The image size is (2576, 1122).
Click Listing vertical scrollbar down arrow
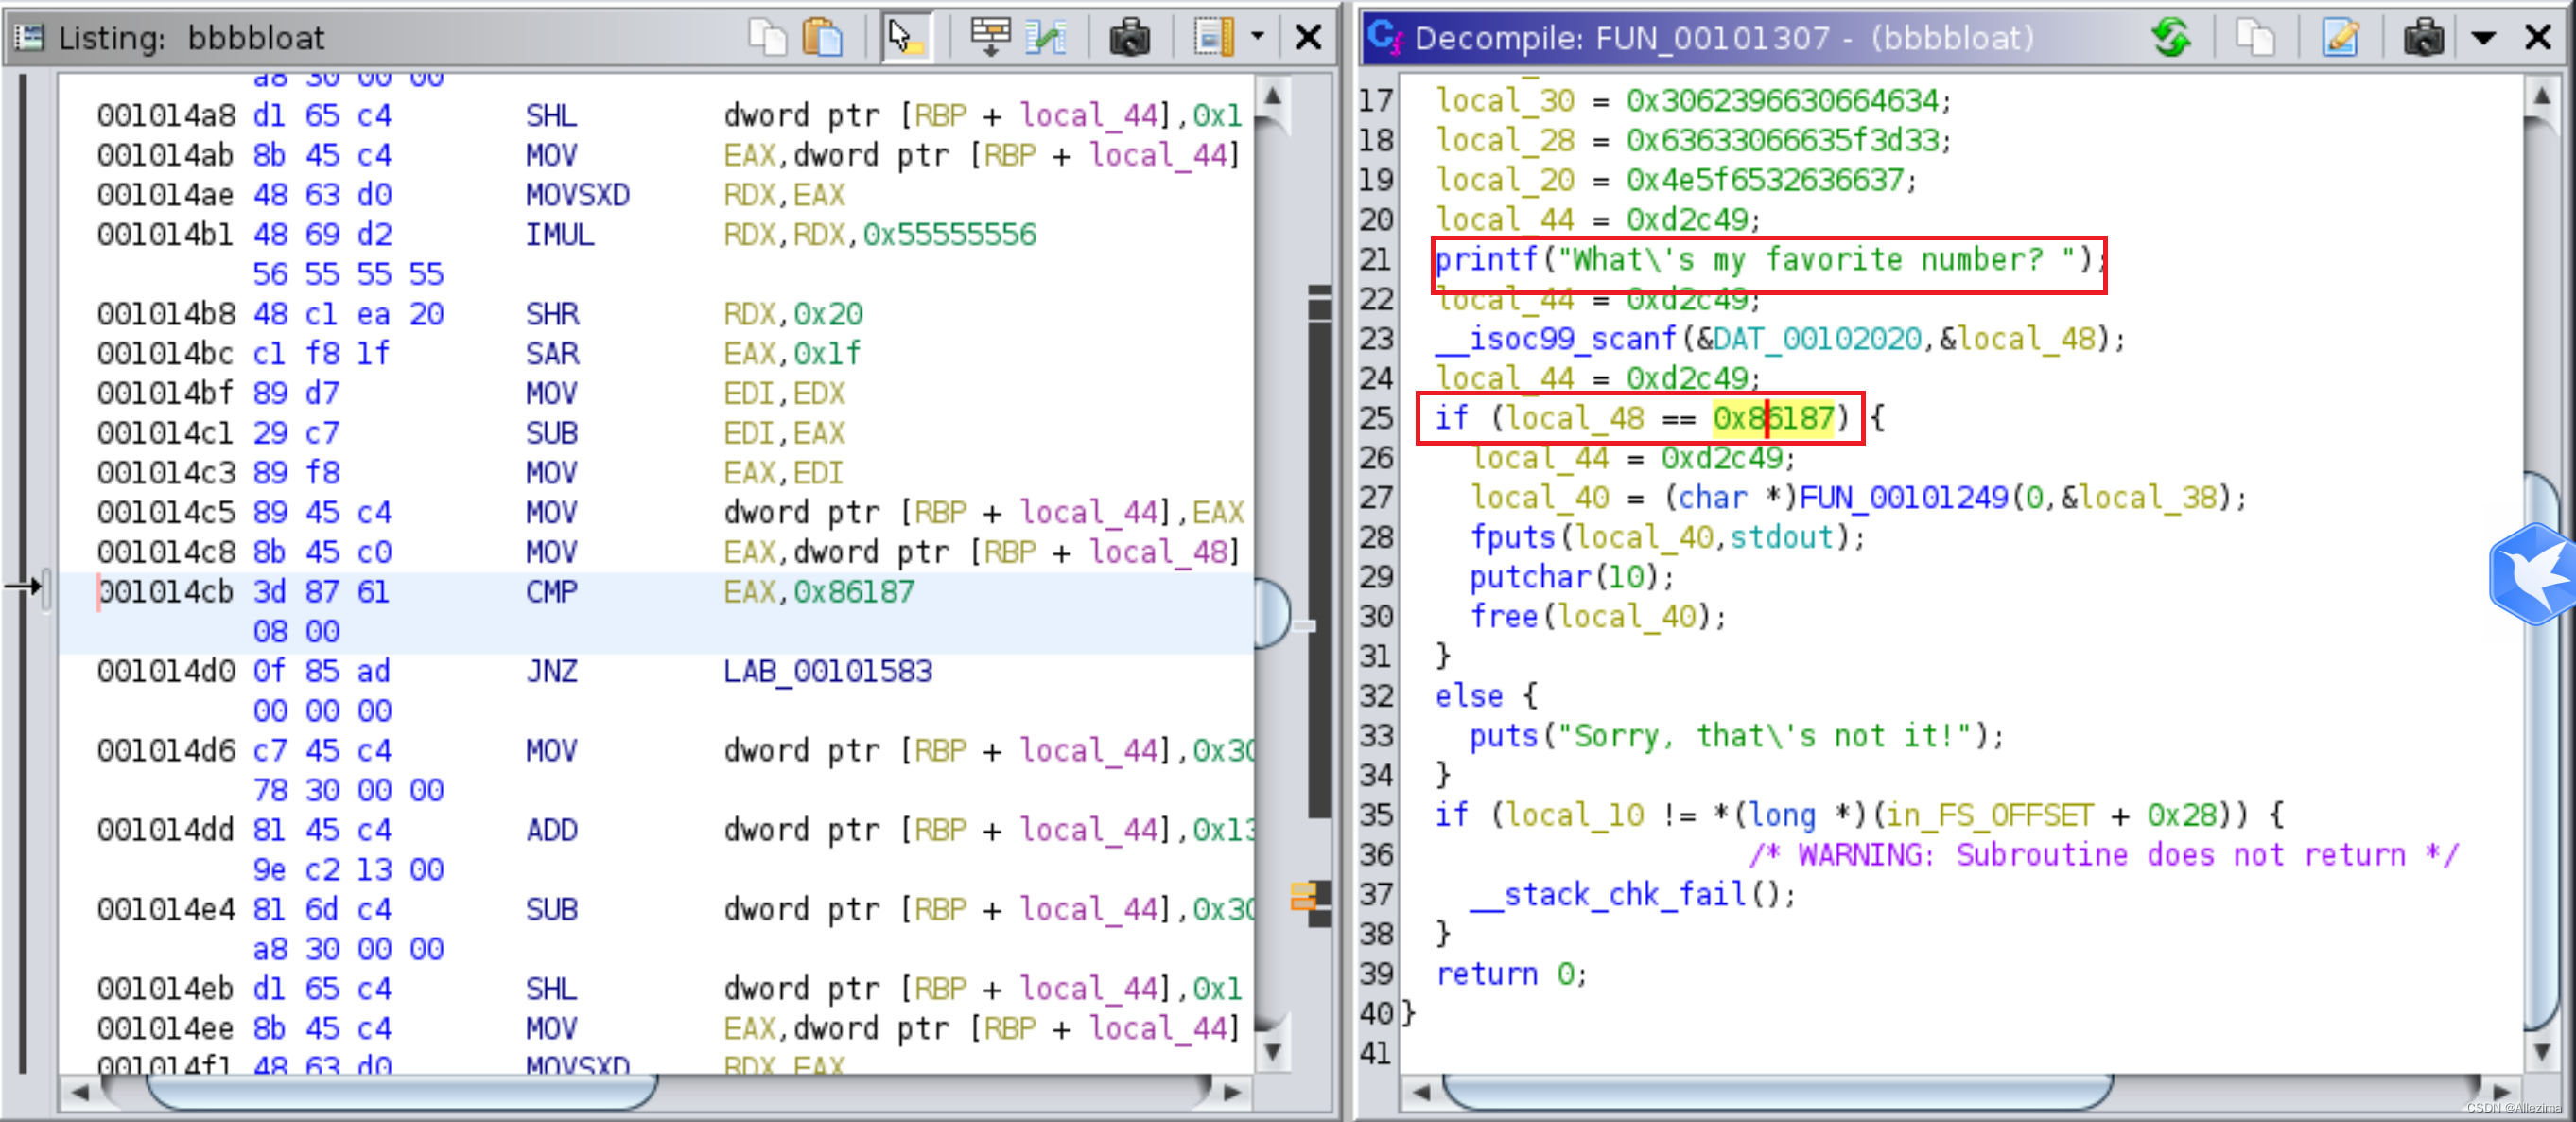point(1272,1051)
